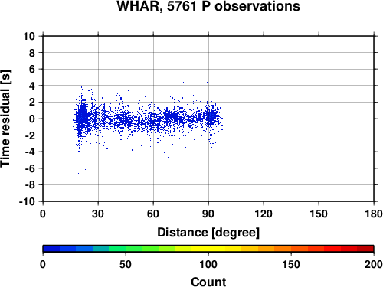Click the x-axis tick label 90
Screen dimensions: 383x287
[208, 214]
